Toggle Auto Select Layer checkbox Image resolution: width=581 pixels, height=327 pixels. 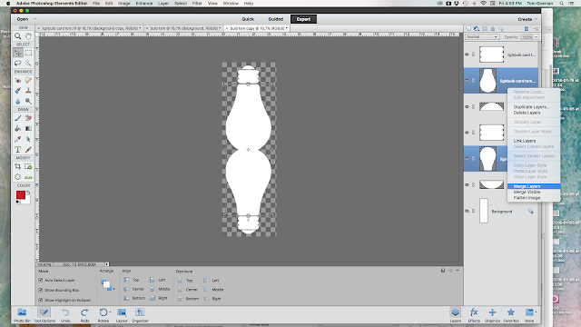[x=40, y=281]
